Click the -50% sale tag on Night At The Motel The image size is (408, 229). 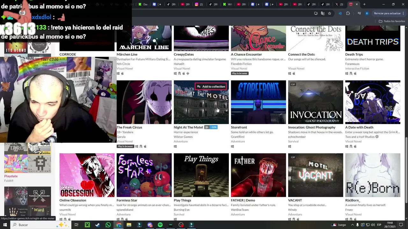pos(214,127)
